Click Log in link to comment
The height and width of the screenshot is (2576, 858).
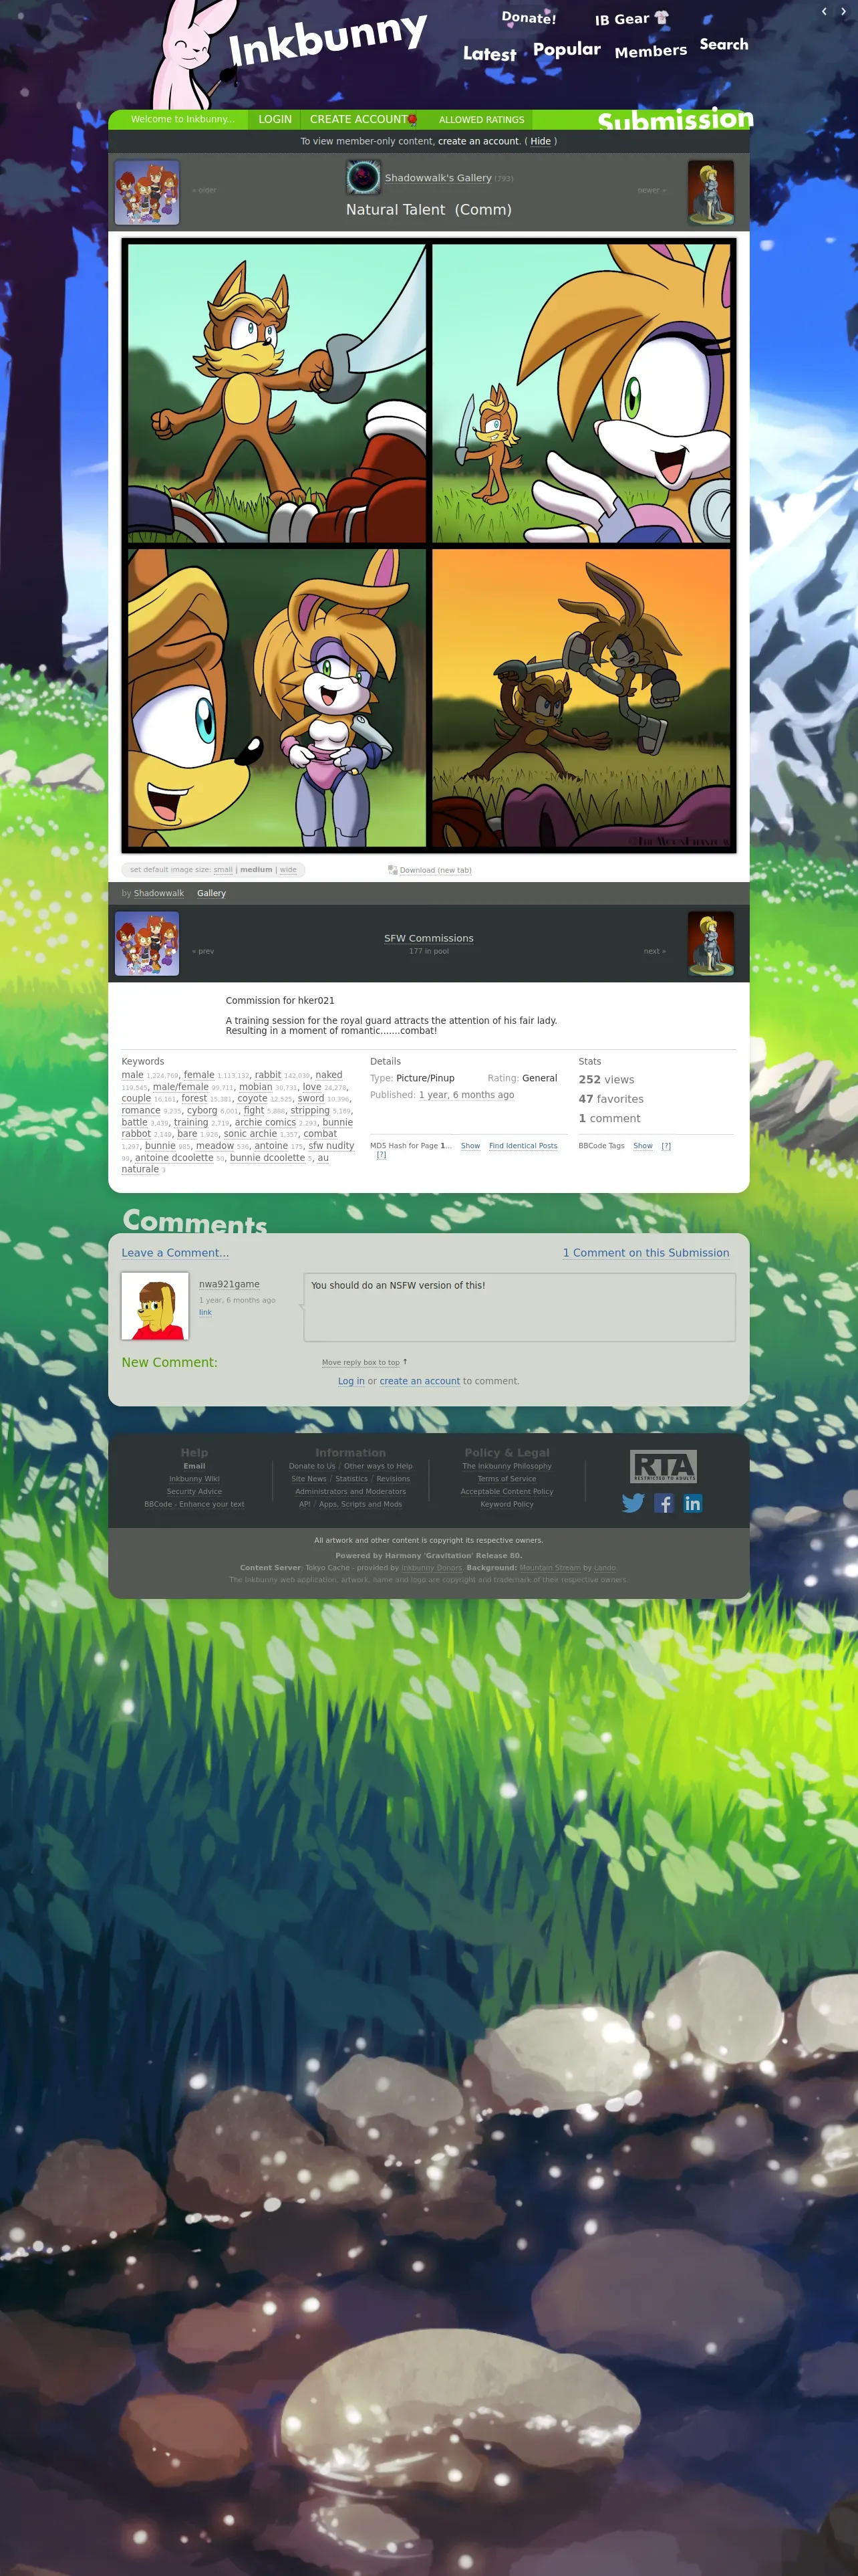[x=351, y=1381]
